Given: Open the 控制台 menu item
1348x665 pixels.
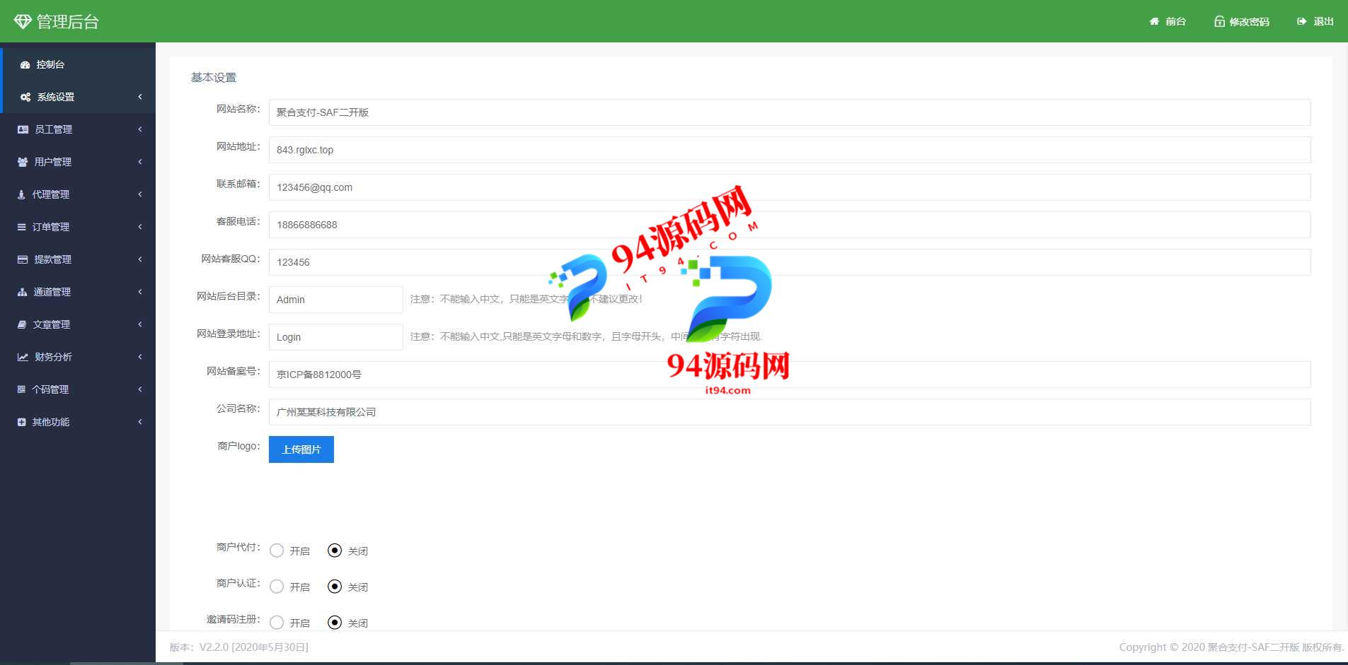Looking at the screenshot, I should [78, 64].
